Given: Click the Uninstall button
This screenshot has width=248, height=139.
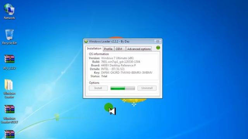Looking at the screenshot, I should pyautogui.click(x=147, y=88).
